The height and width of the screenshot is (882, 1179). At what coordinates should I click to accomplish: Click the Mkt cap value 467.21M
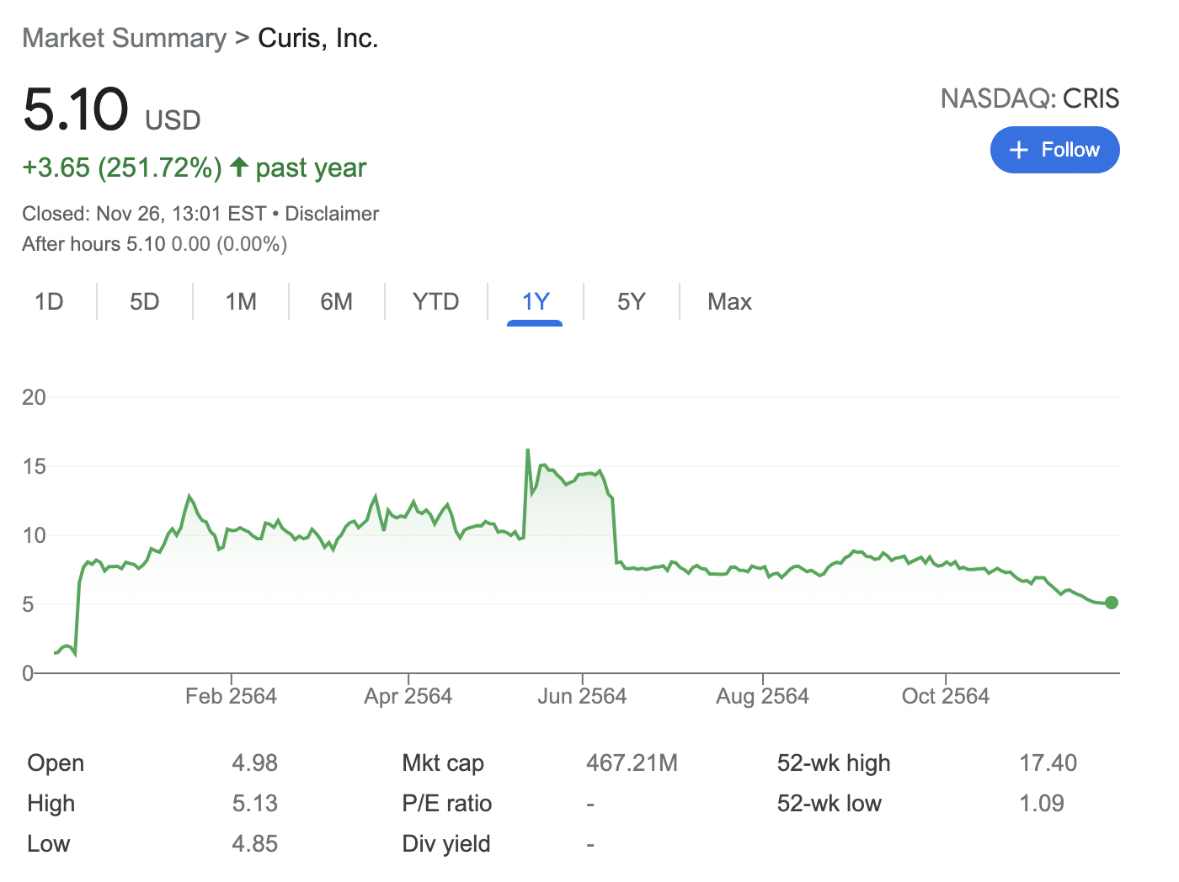click(632, 762)
